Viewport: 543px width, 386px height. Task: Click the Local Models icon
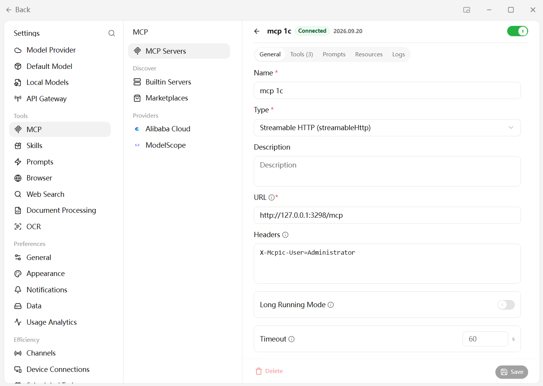point(18,83)
